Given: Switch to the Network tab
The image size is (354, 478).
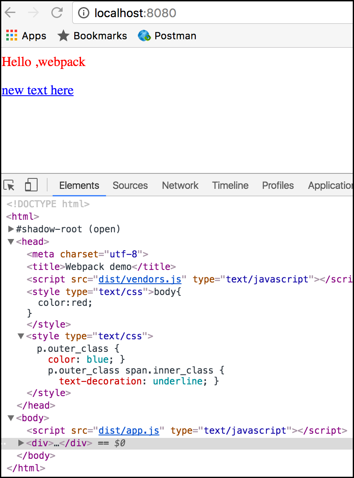Looking at the screenshot, I should click(180, 186).
